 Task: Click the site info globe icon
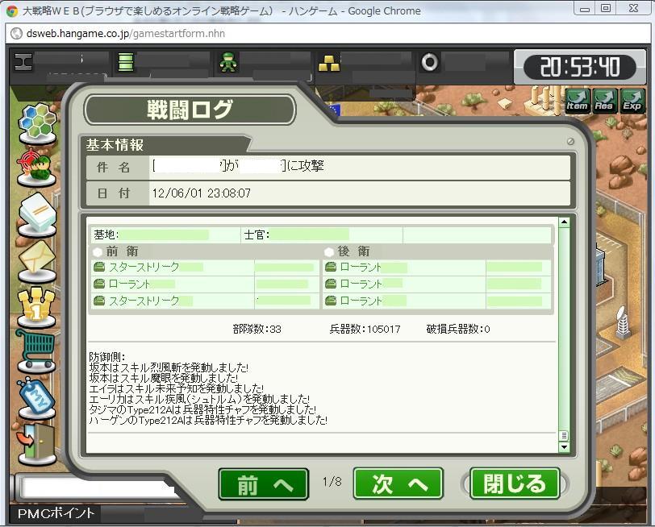click(x=16, y=33)
